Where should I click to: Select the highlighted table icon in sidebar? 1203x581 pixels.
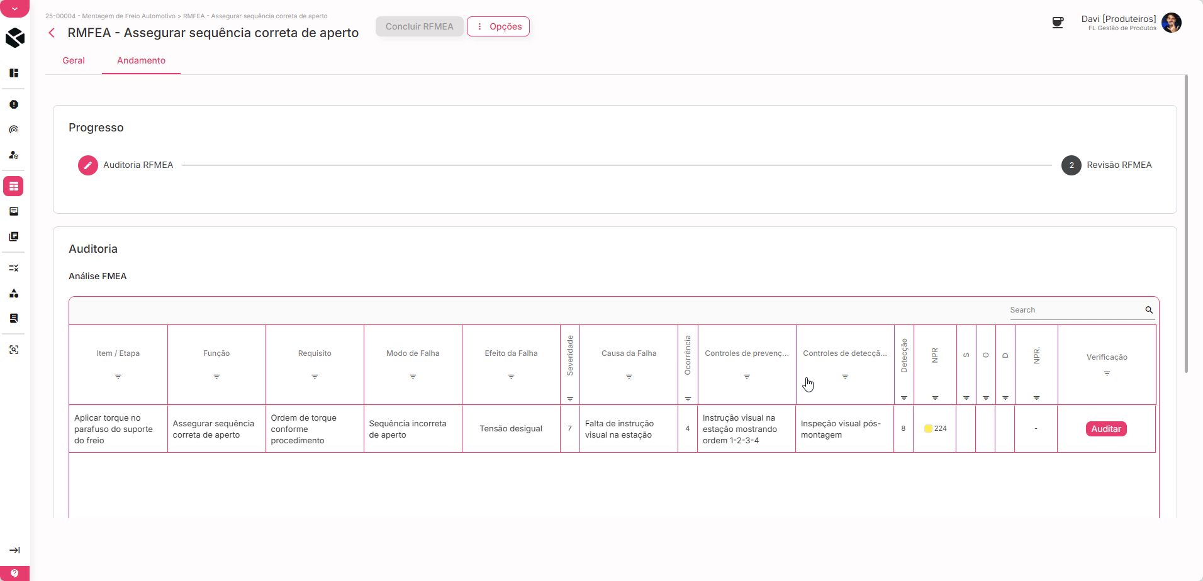(14, 186)
